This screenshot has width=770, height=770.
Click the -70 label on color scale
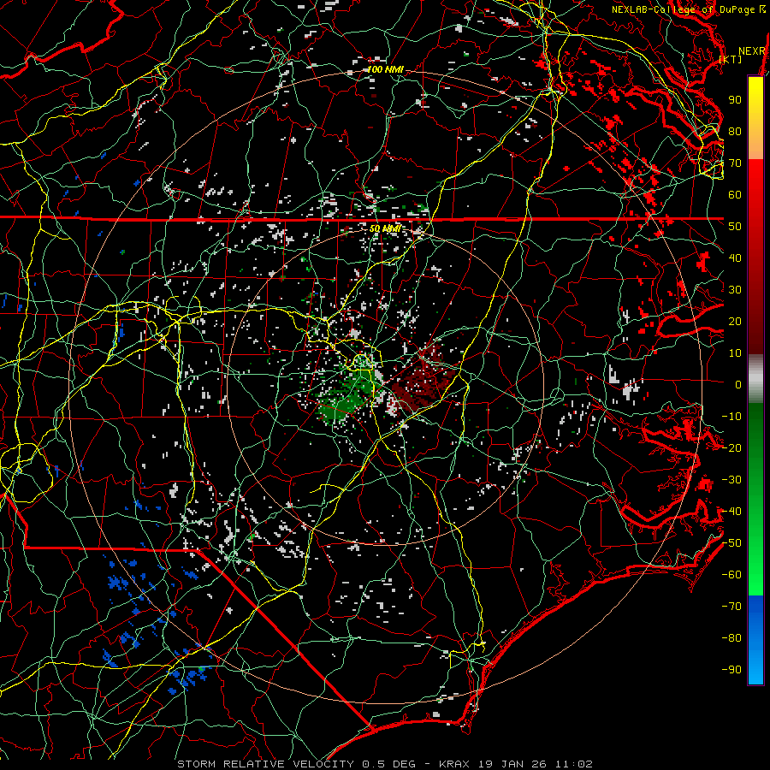click(x=731, y=607)
